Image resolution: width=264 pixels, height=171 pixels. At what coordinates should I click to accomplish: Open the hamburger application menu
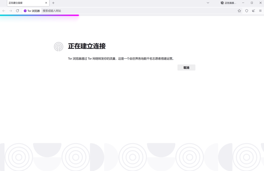260,11
